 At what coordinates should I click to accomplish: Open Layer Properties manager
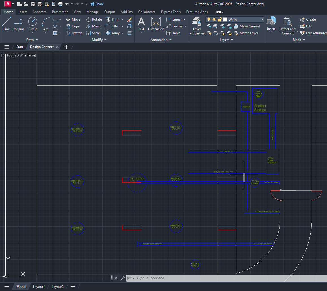tap(197, 26)
